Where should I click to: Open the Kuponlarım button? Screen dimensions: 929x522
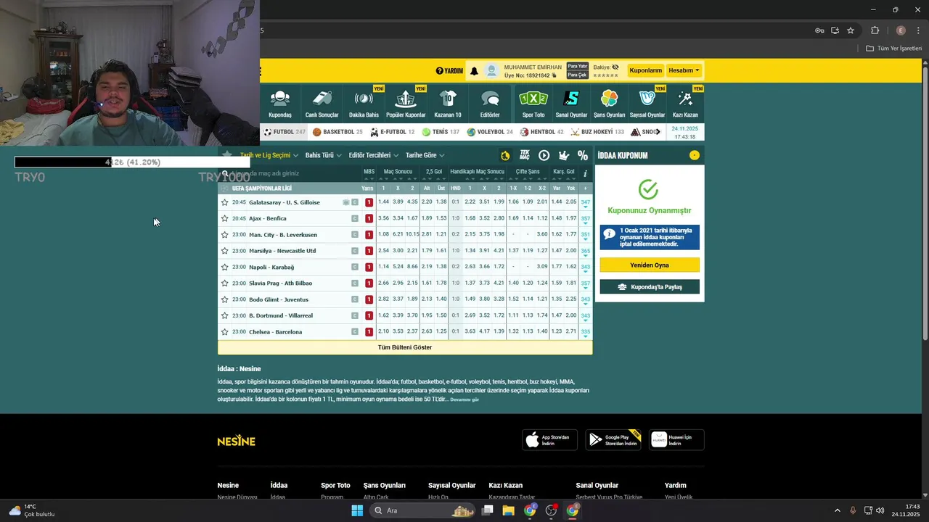pos(646,70)
